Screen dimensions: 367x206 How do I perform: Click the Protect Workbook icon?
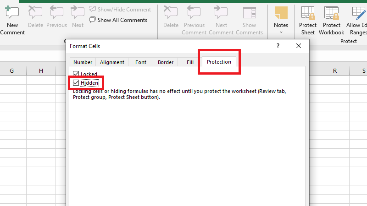click(331, 13)
